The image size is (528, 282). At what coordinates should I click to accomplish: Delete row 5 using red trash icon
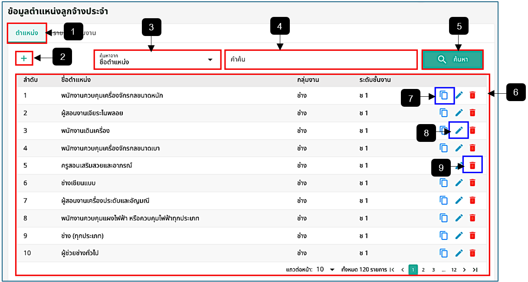click(x=473, y=165)
